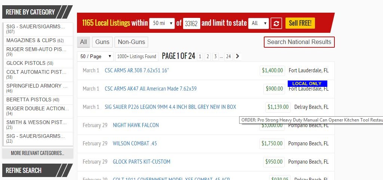Viewport: 383px width, 180px height.
Task: Go to next page arrow
Action: click(238, 57)
